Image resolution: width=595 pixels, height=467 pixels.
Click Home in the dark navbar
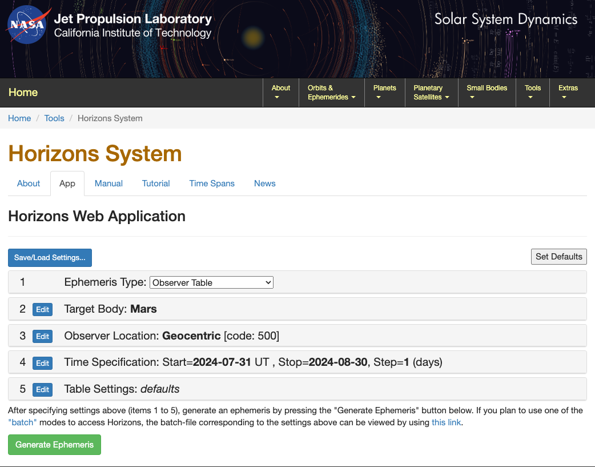(x=23, y=93)
